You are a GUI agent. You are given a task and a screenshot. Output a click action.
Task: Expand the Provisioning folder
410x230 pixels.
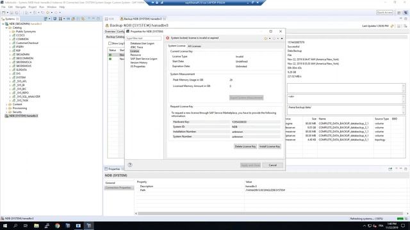(x=6, y=108)
